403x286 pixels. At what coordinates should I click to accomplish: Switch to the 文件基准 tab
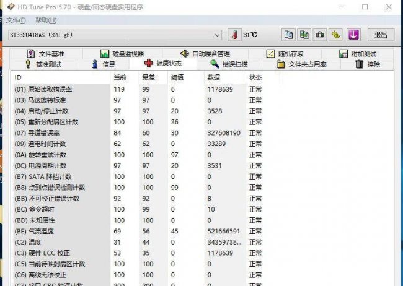[46, 54]
